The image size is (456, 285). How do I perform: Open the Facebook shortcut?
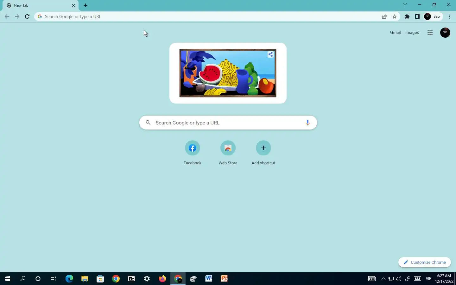pyautogui.click(x=193, y=153)
